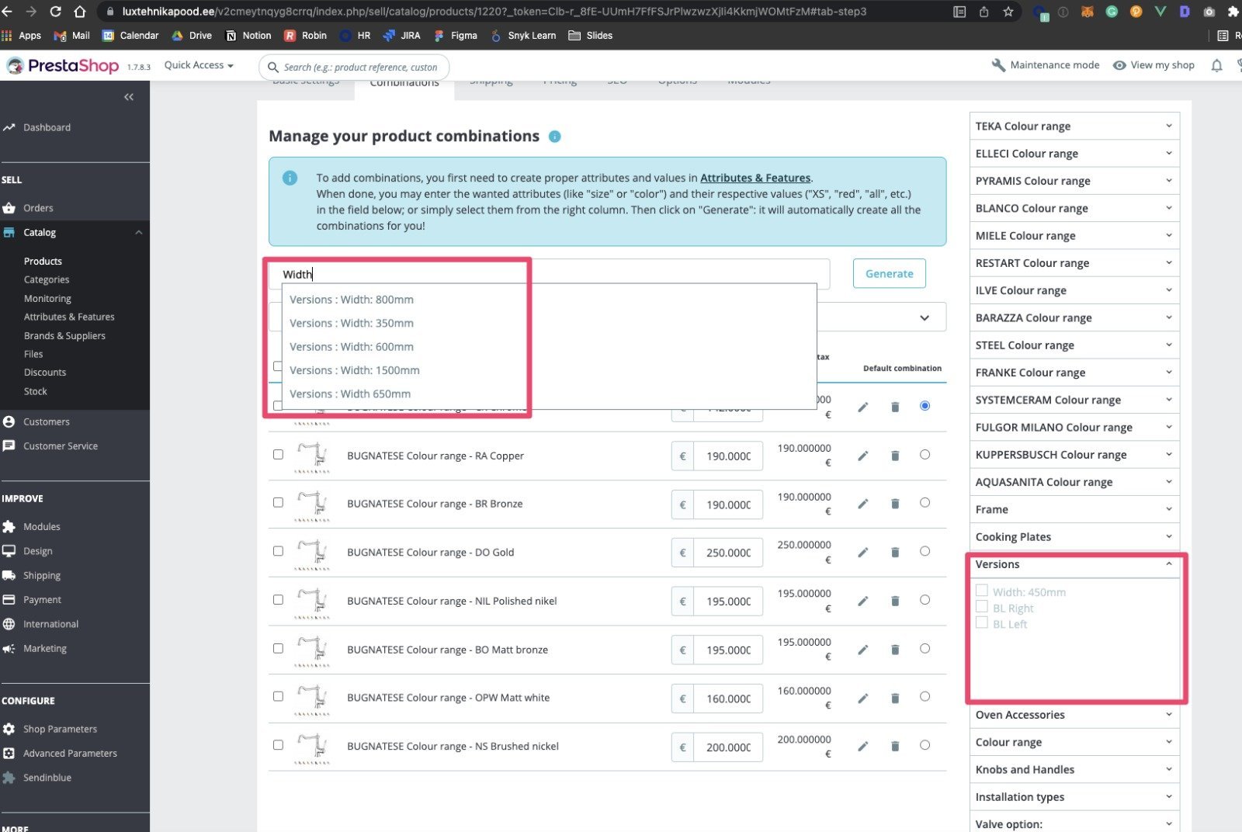Expand the FRANKE Colour range group

tap(1074, 373)
